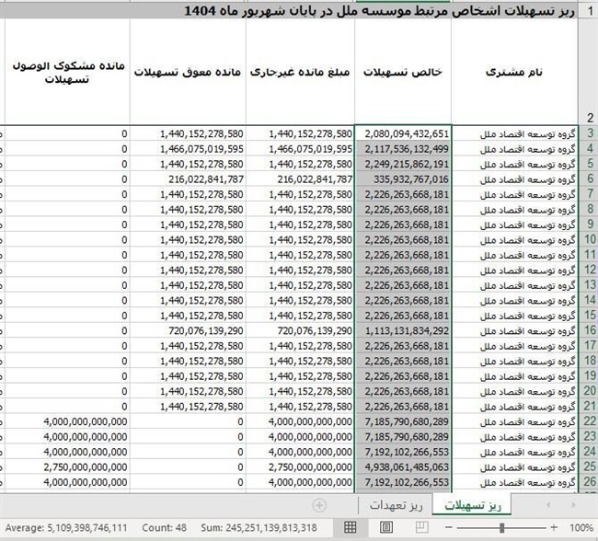Select 7,192,102,266,553 in row 24
Image resolution: width=598 pixels, height=541 pixels.
403,452
